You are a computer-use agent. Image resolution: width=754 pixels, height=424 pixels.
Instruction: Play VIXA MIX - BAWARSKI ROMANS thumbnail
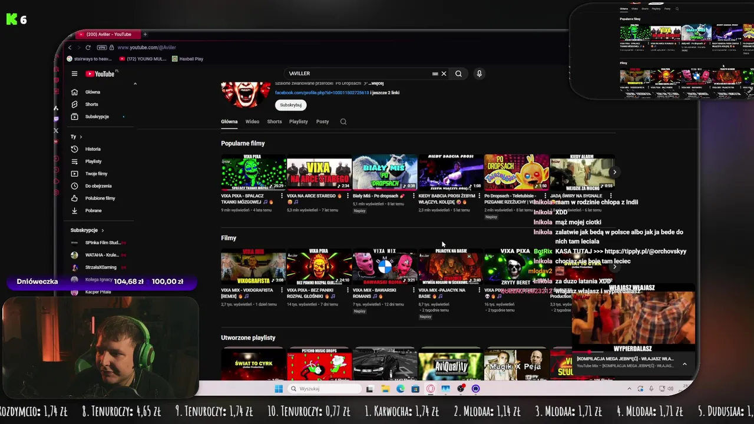(385, 267)
